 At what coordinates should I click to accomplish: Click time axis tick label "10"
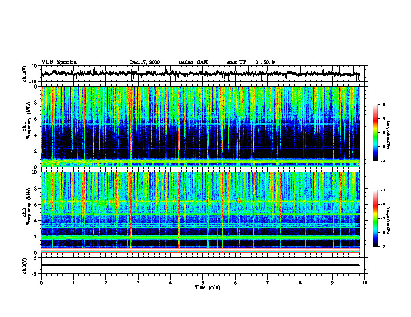[365, 283]
